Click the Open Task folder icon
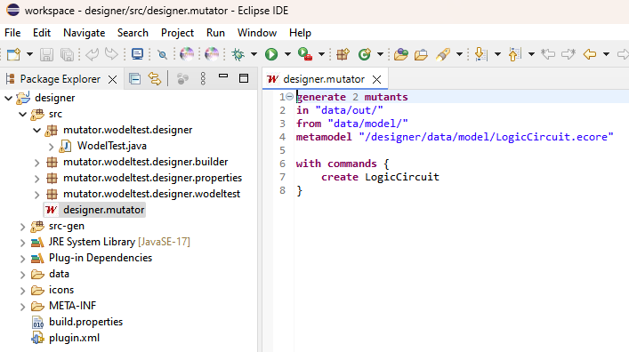The width and height of the screenshot is (629, 352). 421,54
